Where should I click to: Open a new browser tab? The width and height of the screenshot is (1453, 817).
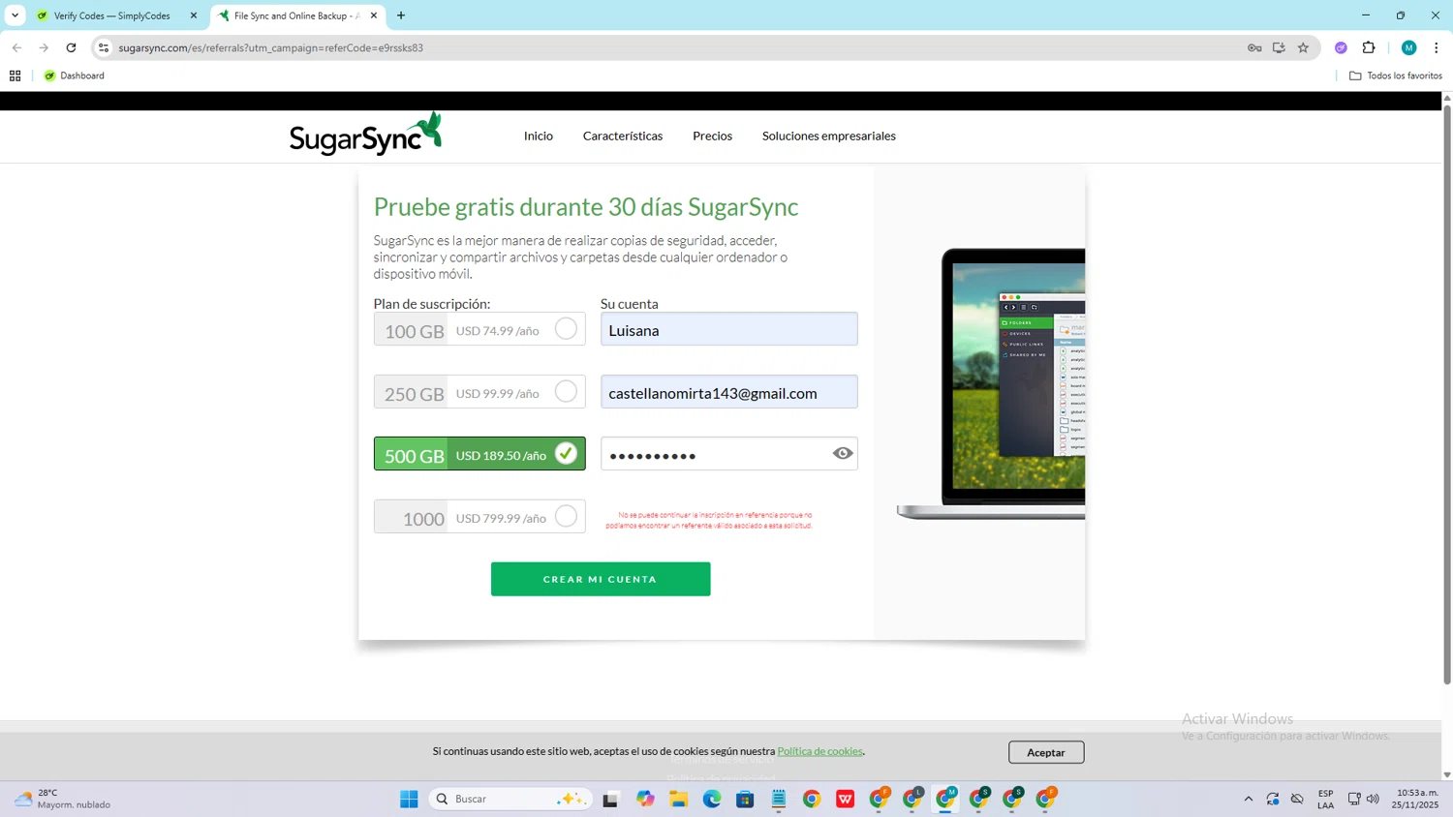(x=401, y=15)
